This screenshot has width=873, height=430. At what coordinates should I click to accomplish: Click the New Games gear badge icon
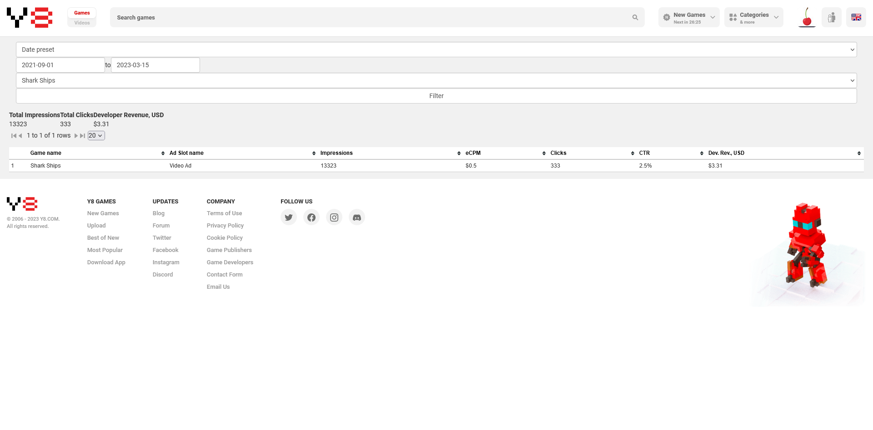[x=667, y=17]
